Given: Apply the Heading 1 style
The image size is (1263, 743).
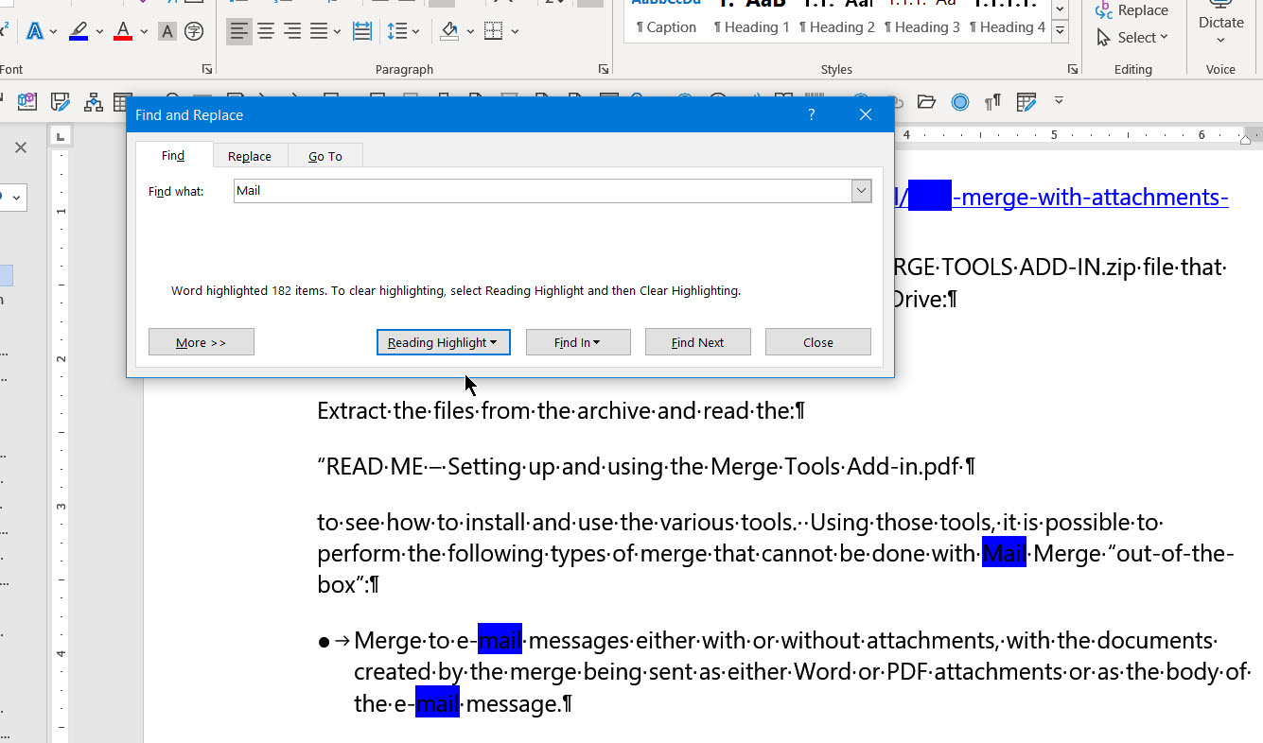Looking at the screenshot, I should click(752, 27).
